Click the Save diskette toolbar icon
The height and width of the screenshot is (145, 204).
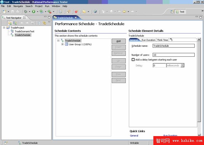12,11
